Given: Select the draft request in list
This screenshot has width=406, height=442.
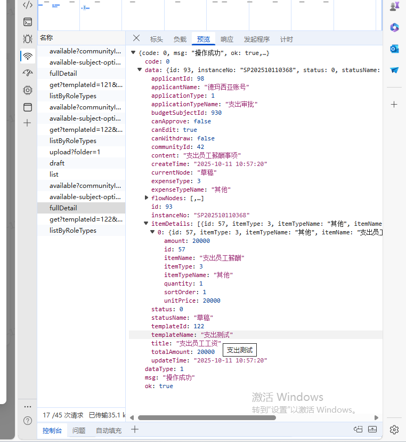Looking at the screenshot, I should (57, 163).
